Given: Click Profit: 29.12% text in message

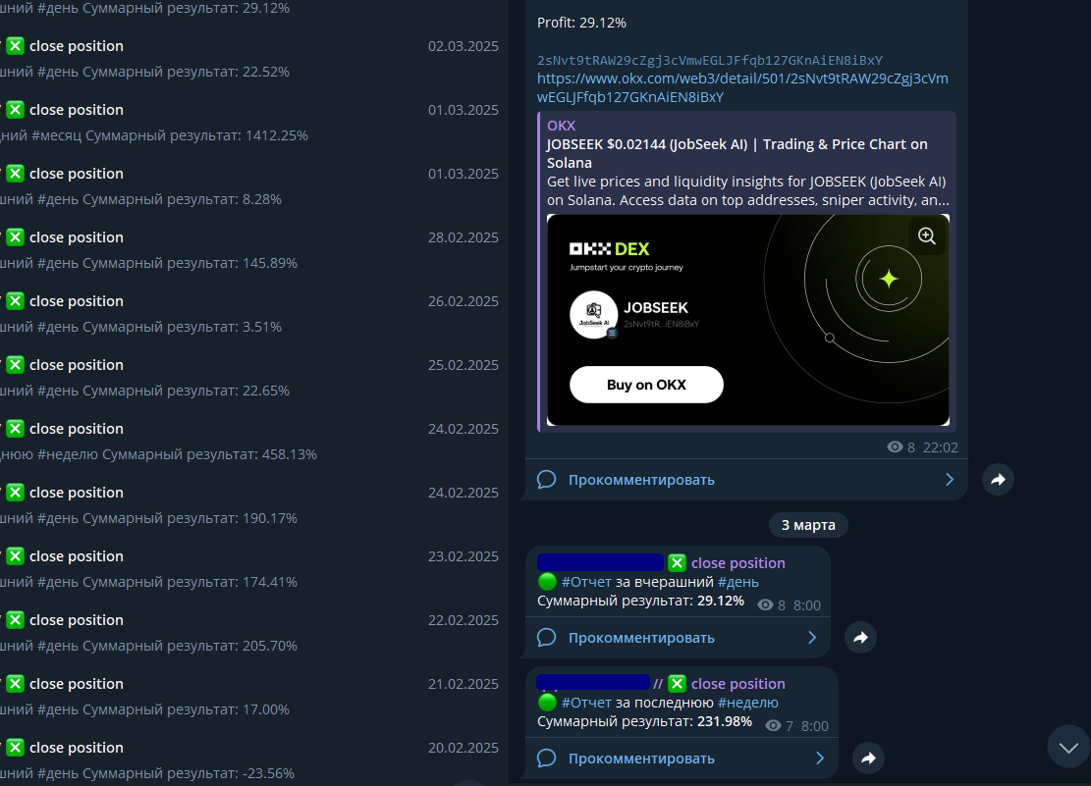Looking at the screenshot, I should (581, 23).
